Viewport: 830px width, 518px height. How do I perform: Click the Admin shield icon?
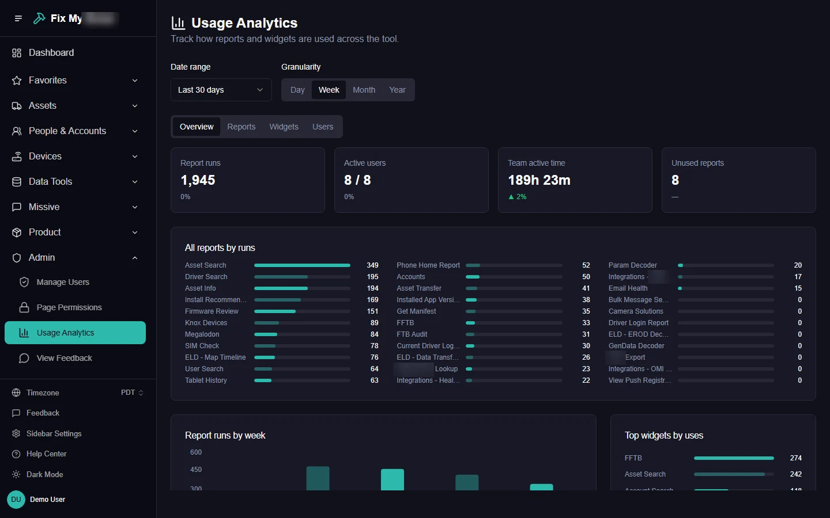pos(17,258)
